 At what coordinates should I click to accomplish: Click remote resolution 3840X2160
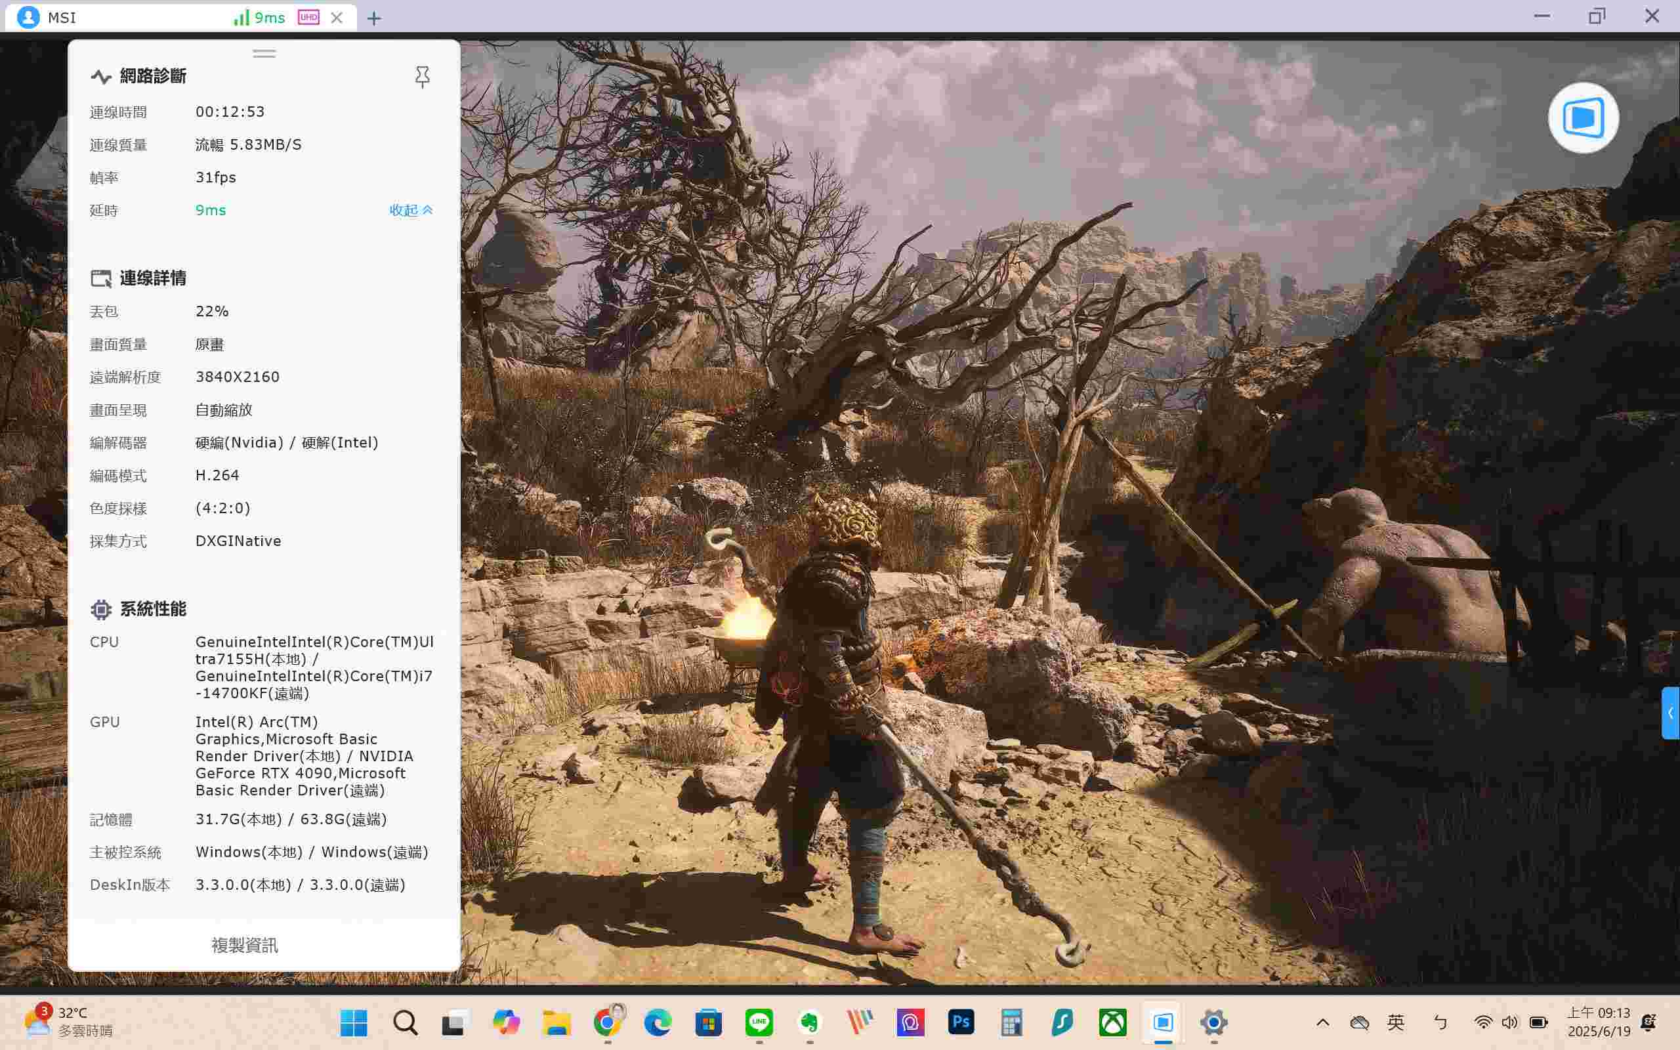pyautogui.click(x=238, y=377)
